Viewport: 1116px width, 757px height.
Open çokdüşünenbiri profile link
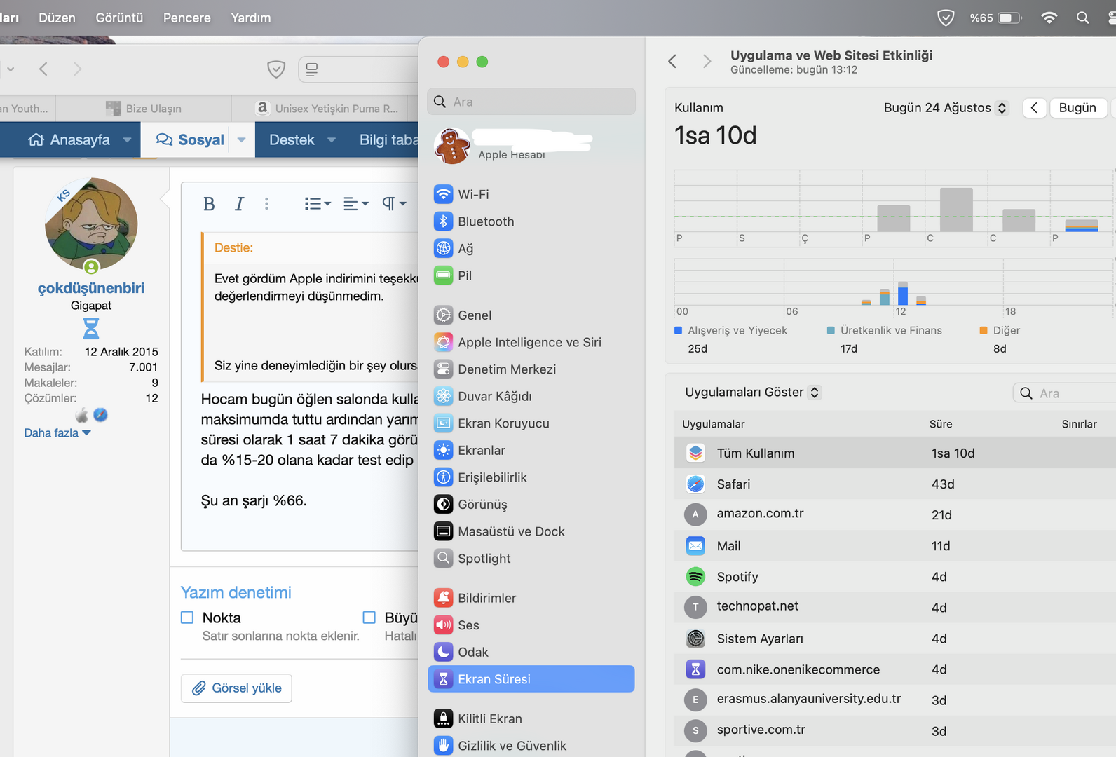pos(91,288)
